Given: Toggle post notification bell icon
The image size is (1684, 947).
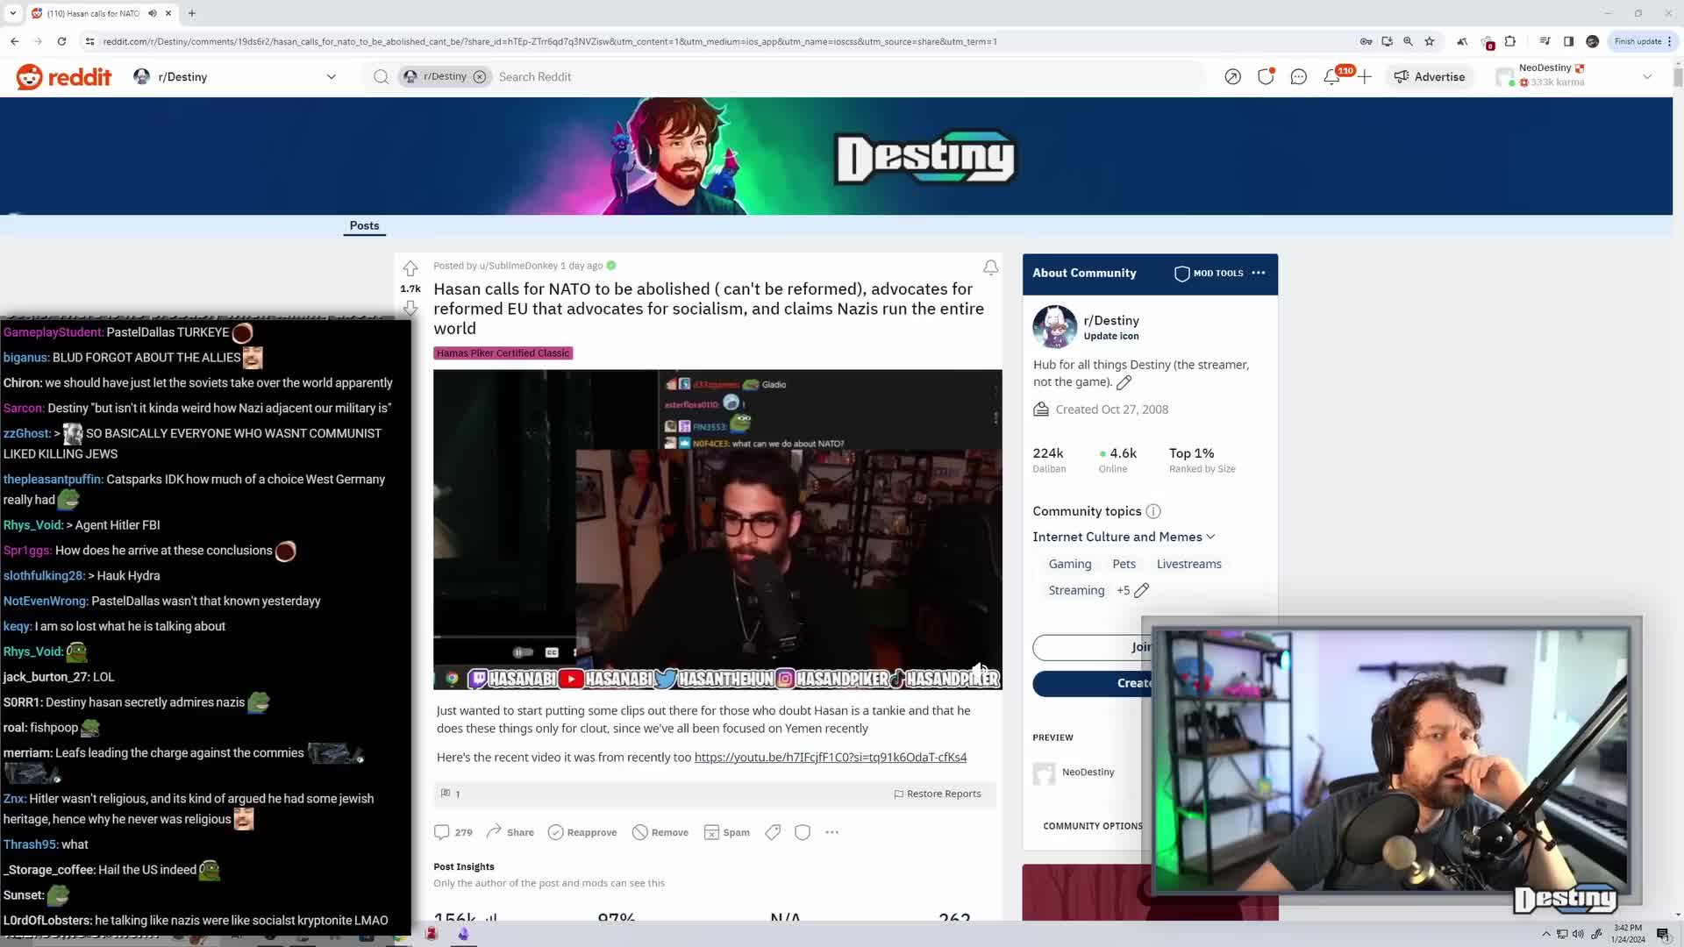Looking at the screenshot, I should [990, 267].
